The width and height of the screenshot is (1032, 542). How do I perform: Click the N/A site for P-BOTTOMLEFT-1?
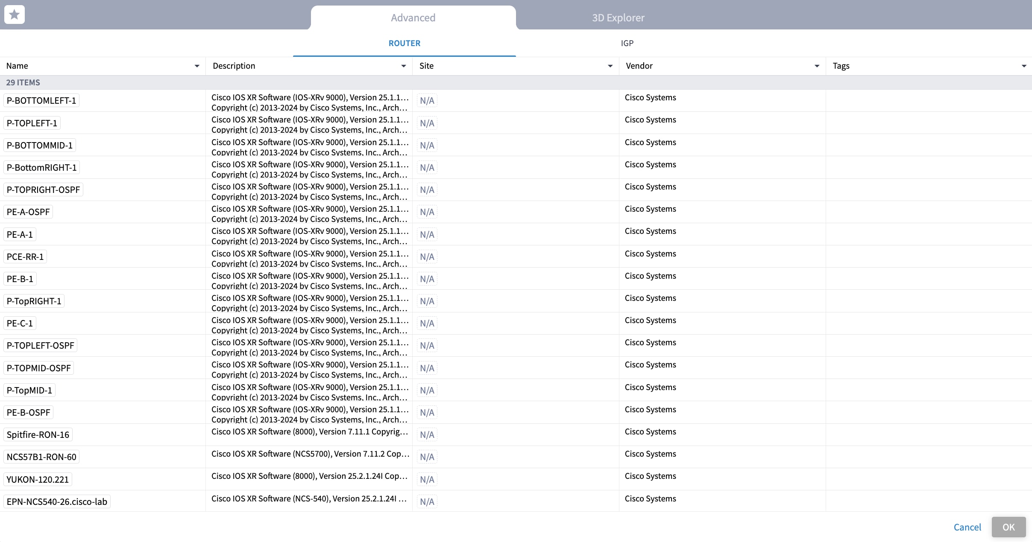pos(427,101)
